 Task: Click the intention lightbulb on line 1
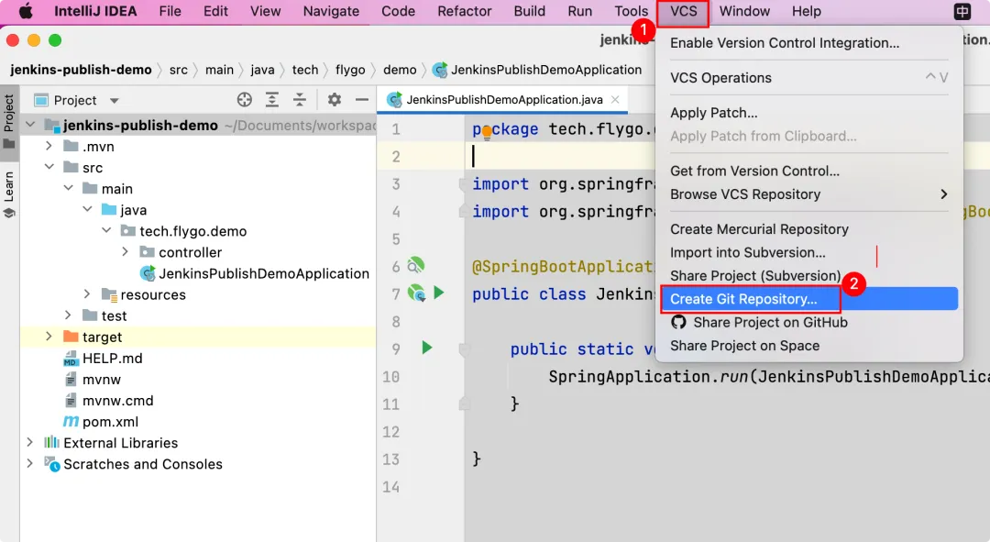coord(487,132)
